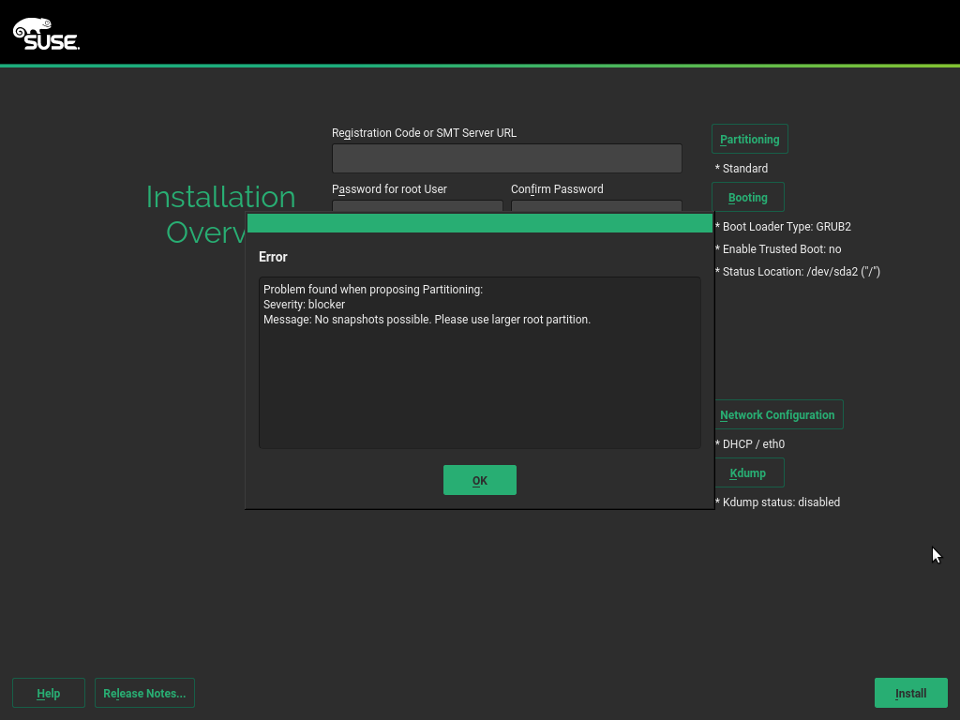Click the 'DHCP / eth0' network entry
Viewport: 960px width, 720px height.
(x=753, y=444)
